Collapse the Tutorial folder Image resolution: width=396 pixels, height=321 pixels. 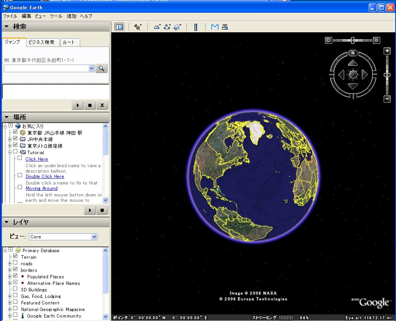click(10, 152)
